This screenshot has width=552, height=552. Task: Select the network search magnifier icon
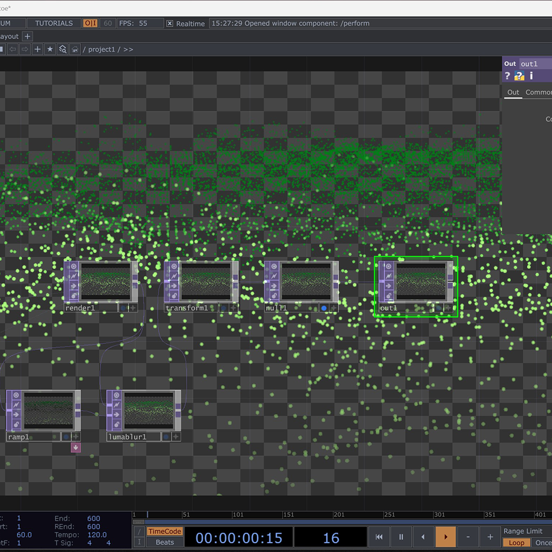point(62,49)
